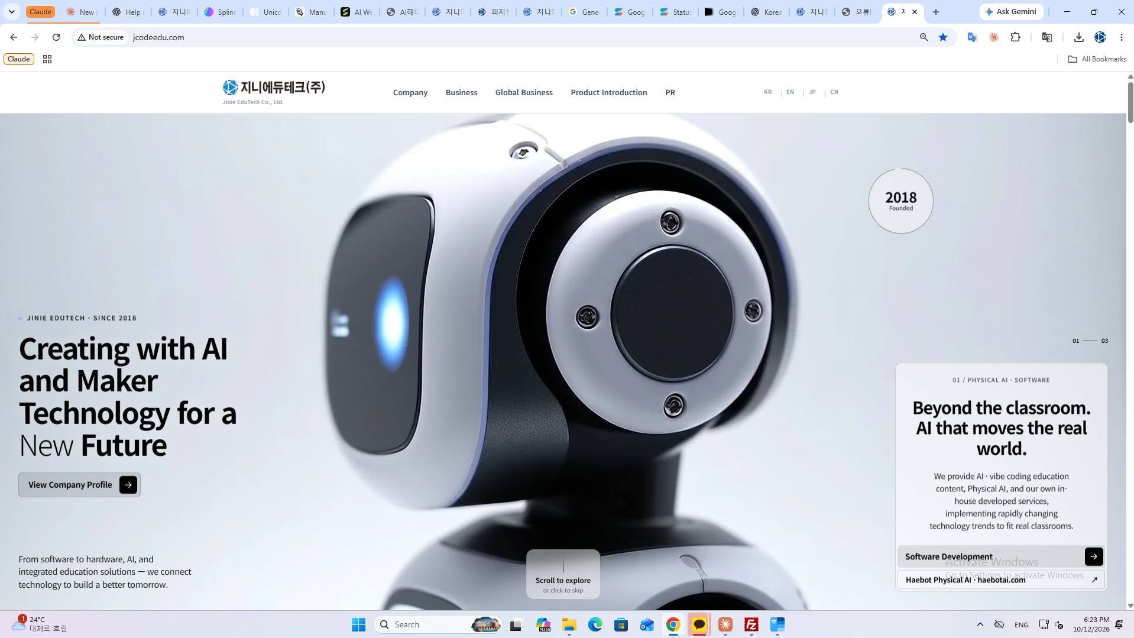Open the All Bookmarks folder

click(x=1097, y=59)
